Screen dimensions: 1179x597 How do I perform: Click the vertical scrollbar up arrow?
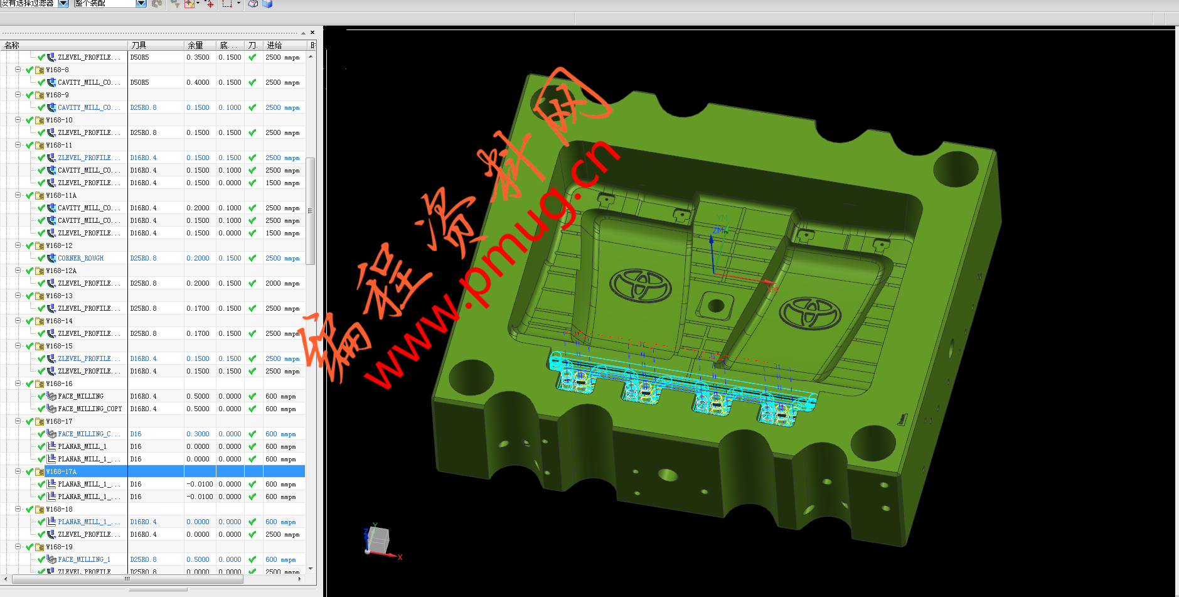click(x=311, y=57)
